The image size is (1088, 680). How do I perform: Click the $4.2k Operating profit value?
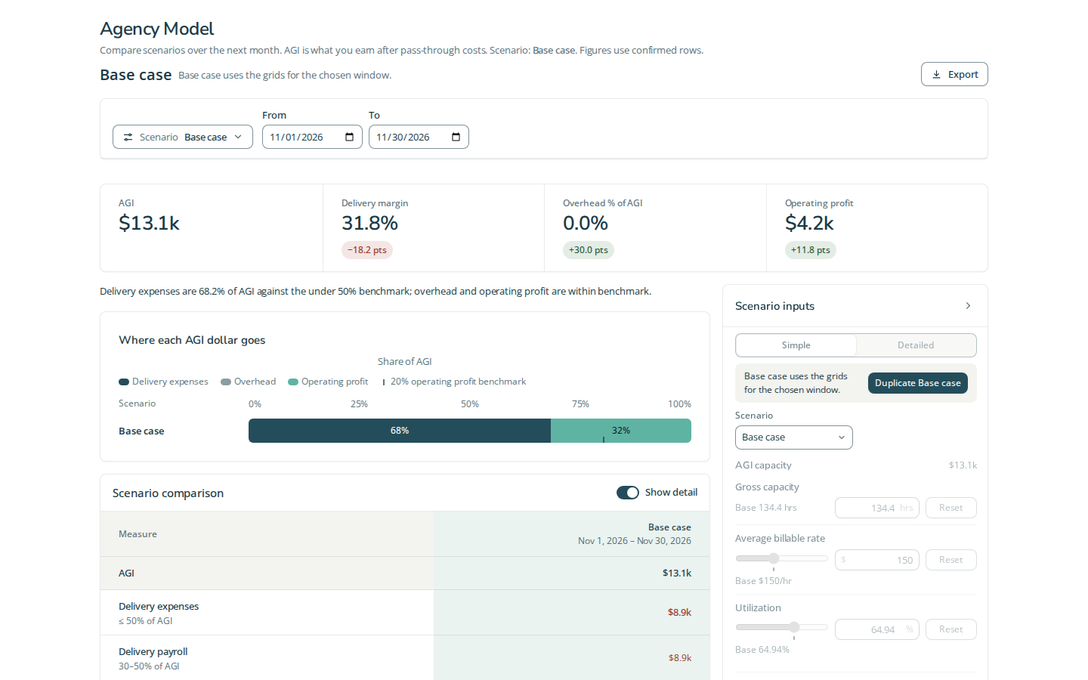[x=809, y=223]
